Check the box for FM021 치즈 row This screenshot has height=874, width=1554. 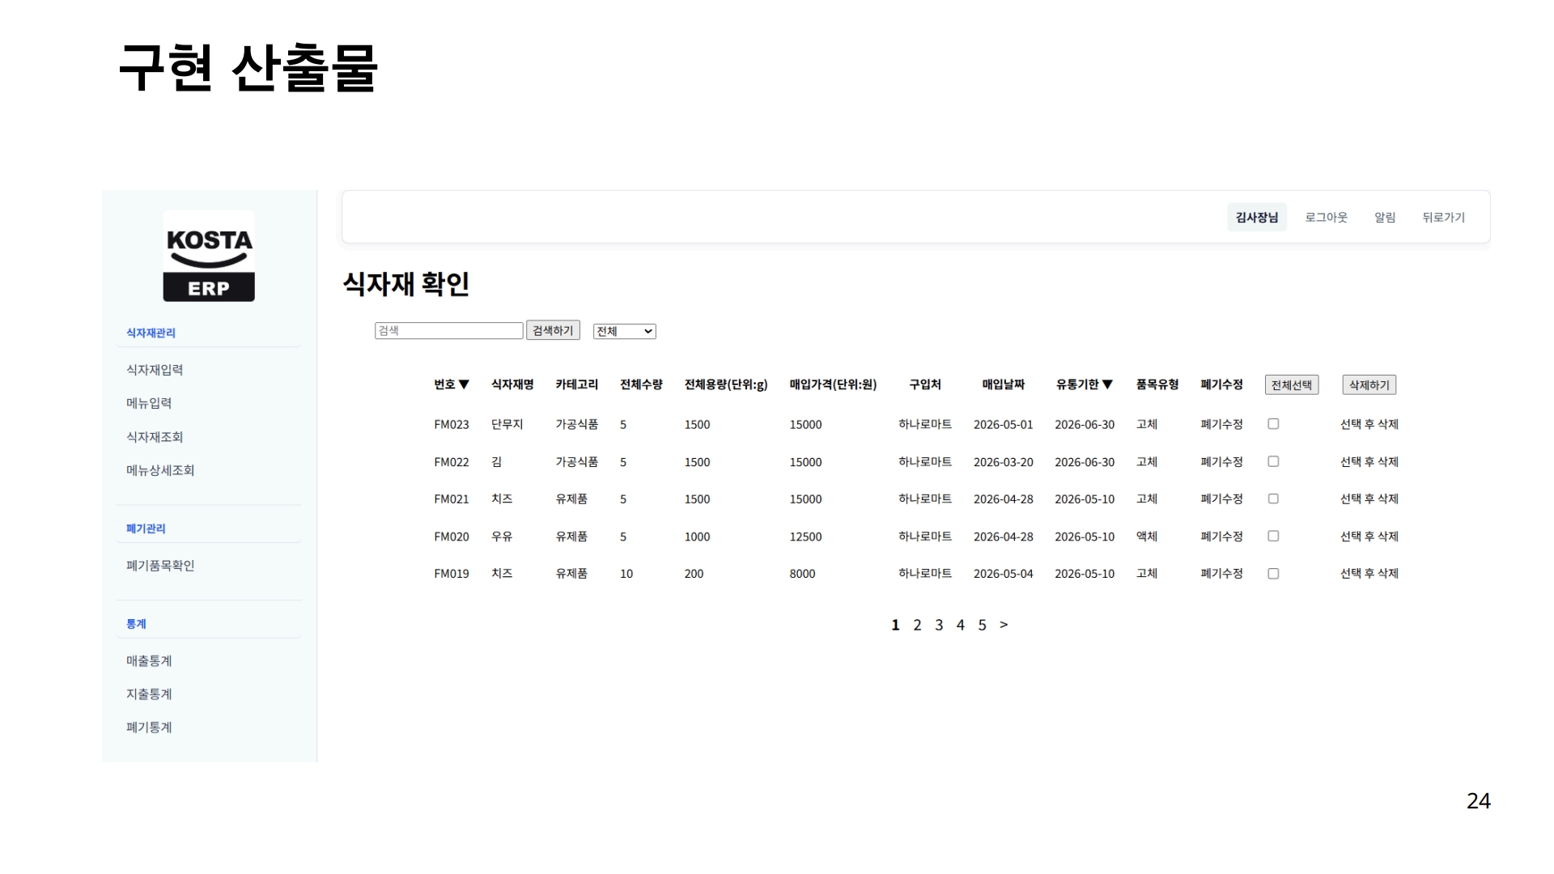tap(1273, 499)
